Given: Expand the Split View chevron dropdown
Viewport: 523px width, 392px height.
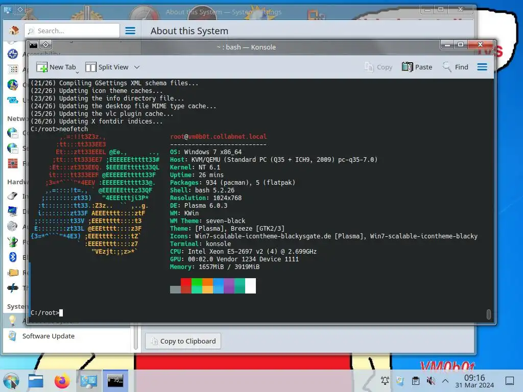Looking at the screenshot, I should (137, 67).
